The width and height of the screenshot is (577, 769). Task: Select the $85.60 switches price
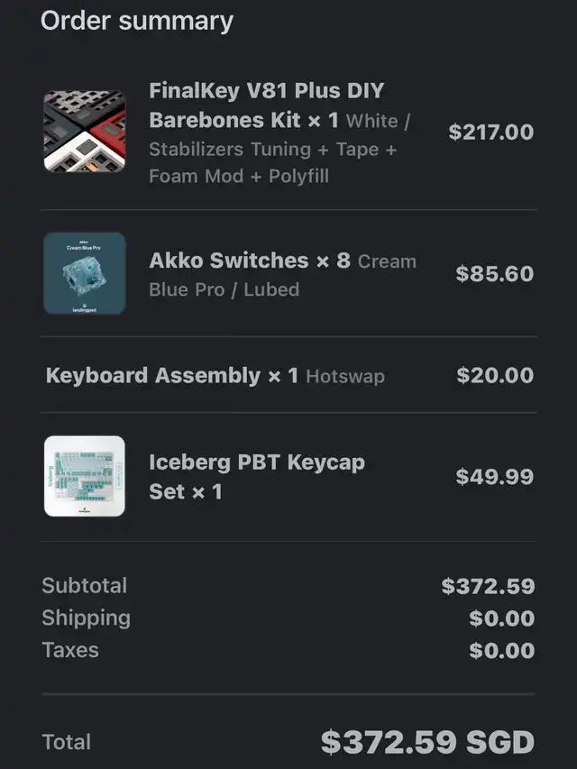pyautogui.click(x=494, y=273)
